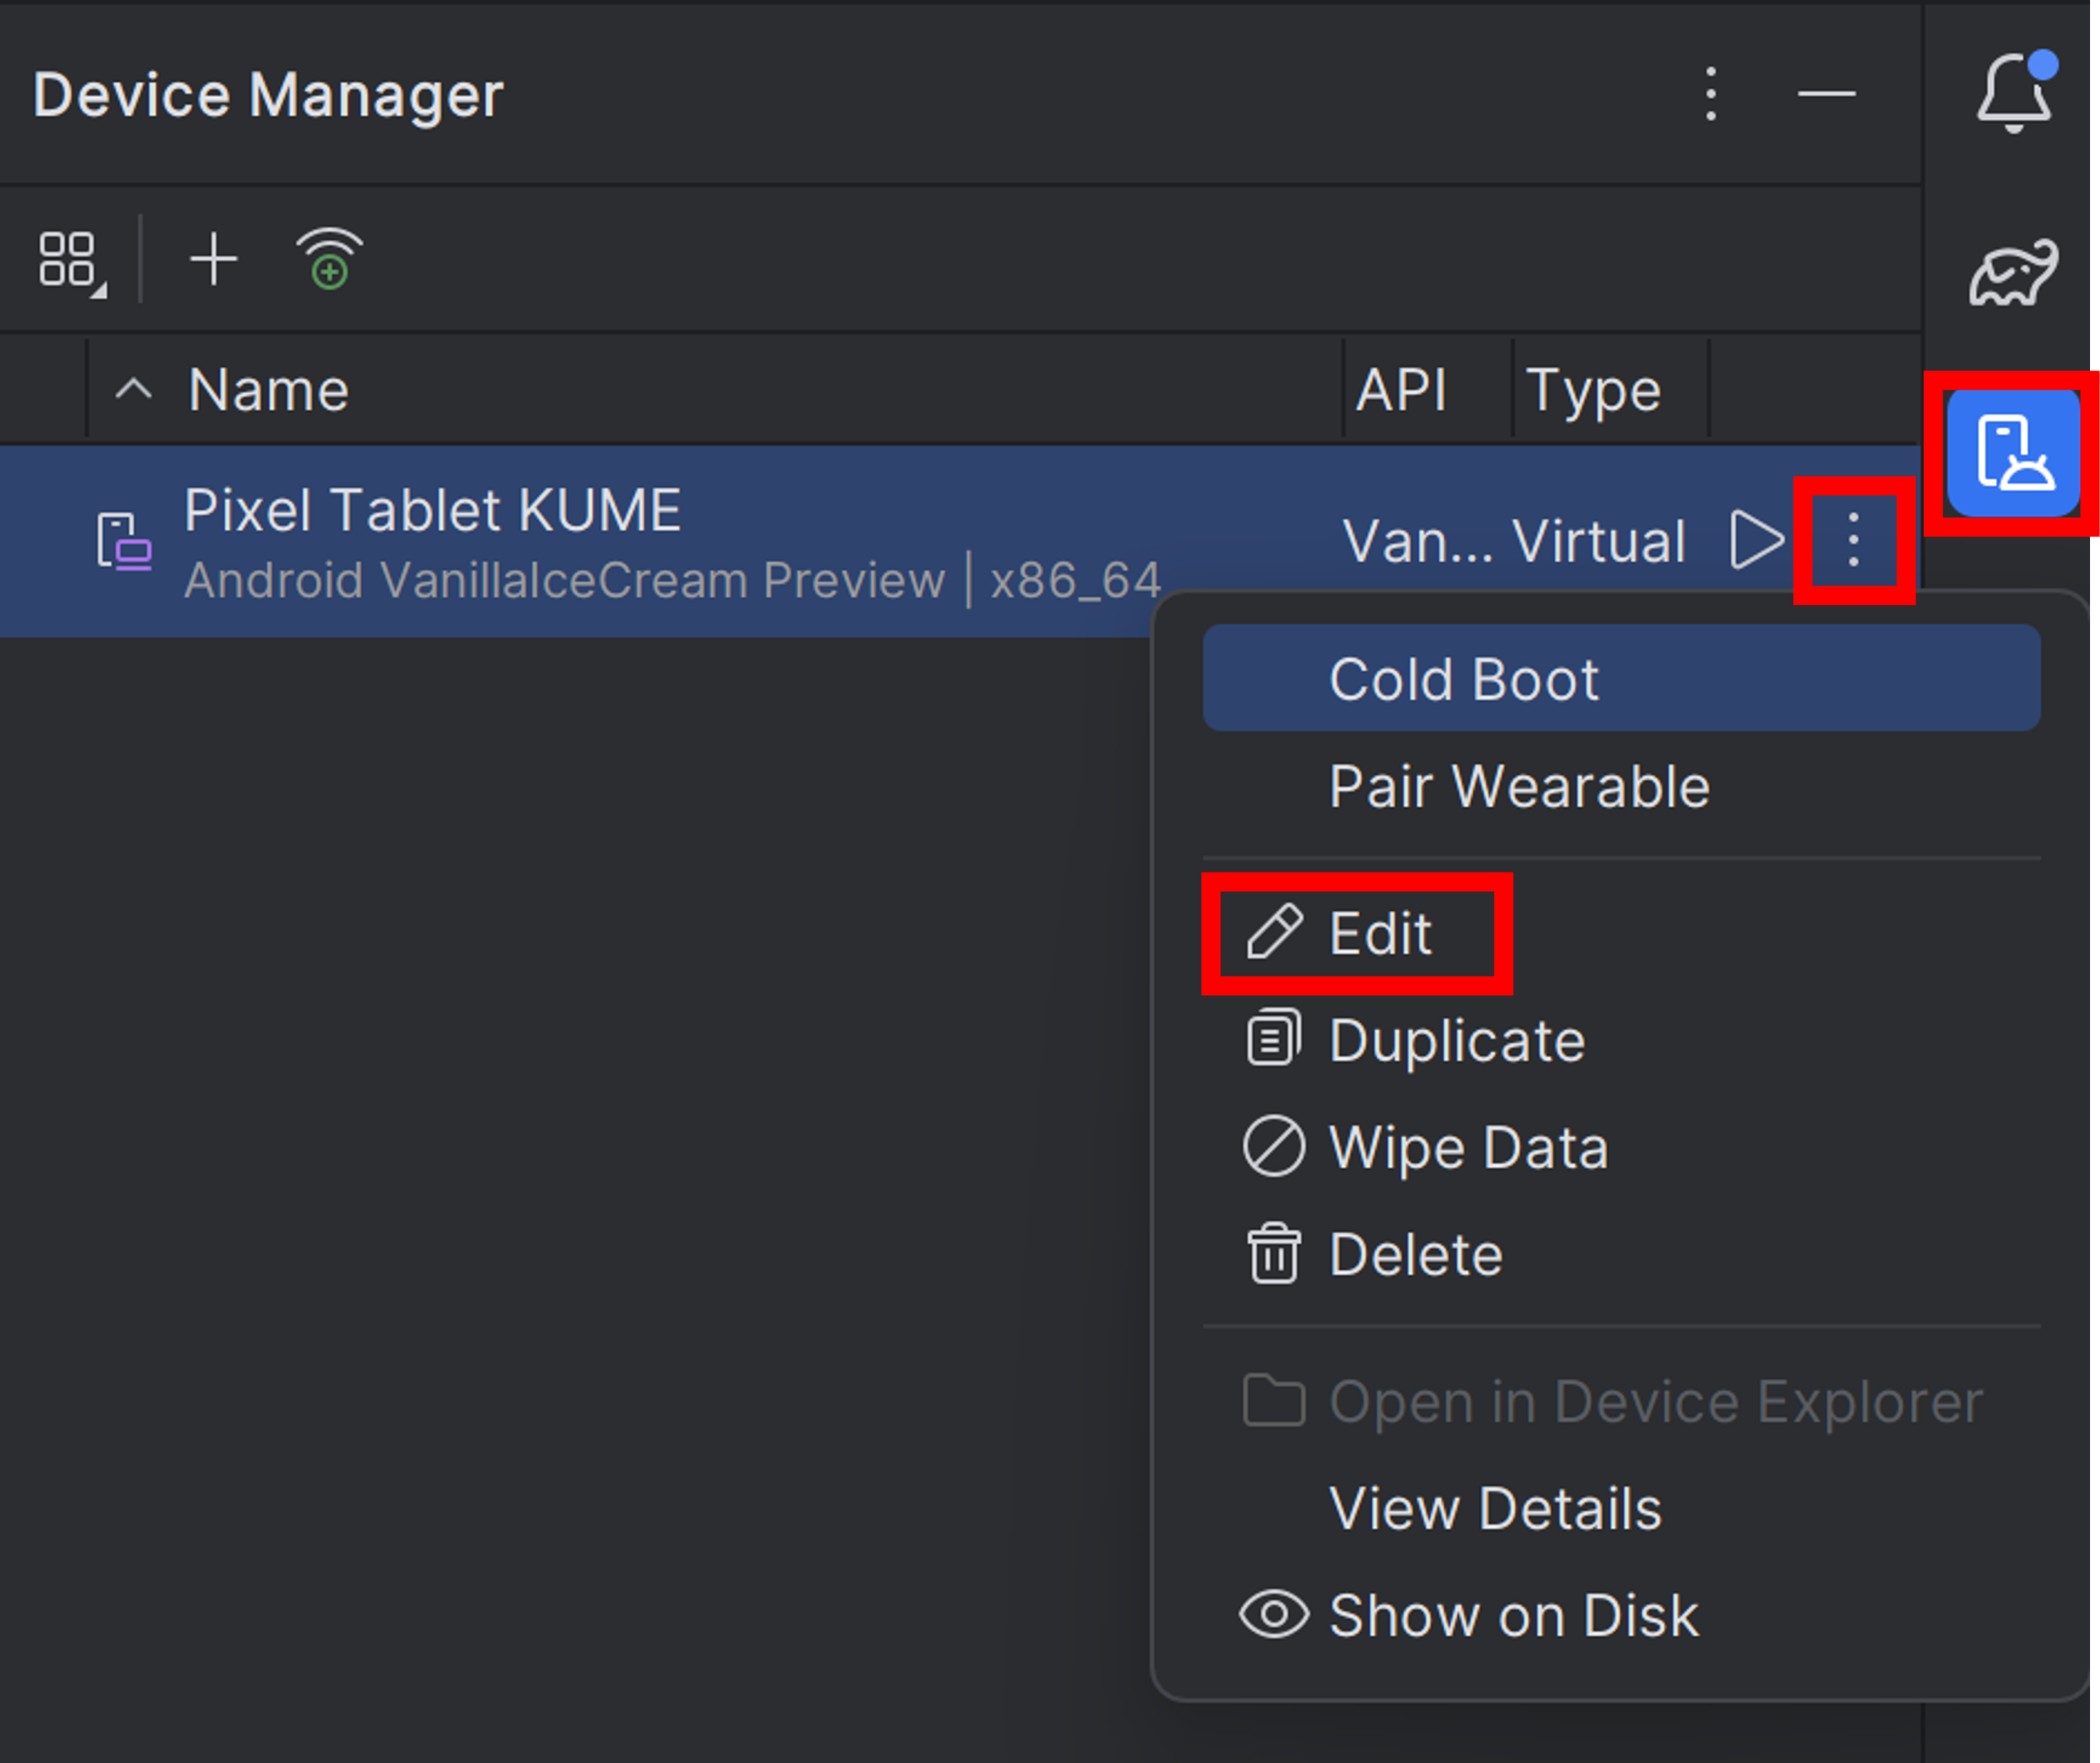Click the virtual device icon for Pixel Tablet

point(124,541)
